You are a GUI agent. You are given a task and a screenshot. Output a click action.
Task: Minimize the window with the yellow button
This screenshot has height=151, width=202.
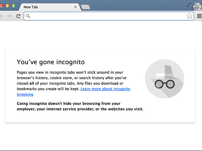point(9,6)
